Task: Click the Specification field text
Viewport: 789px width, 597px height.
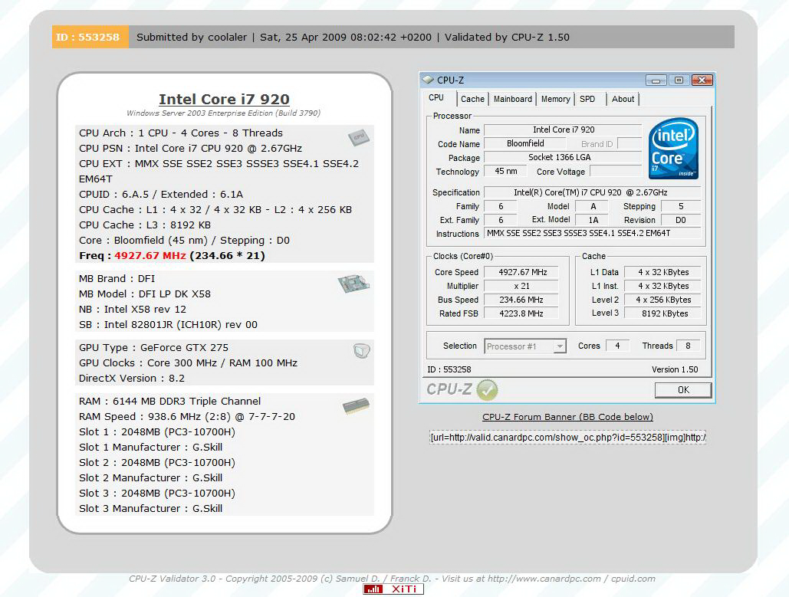Action: coord(590,192)
